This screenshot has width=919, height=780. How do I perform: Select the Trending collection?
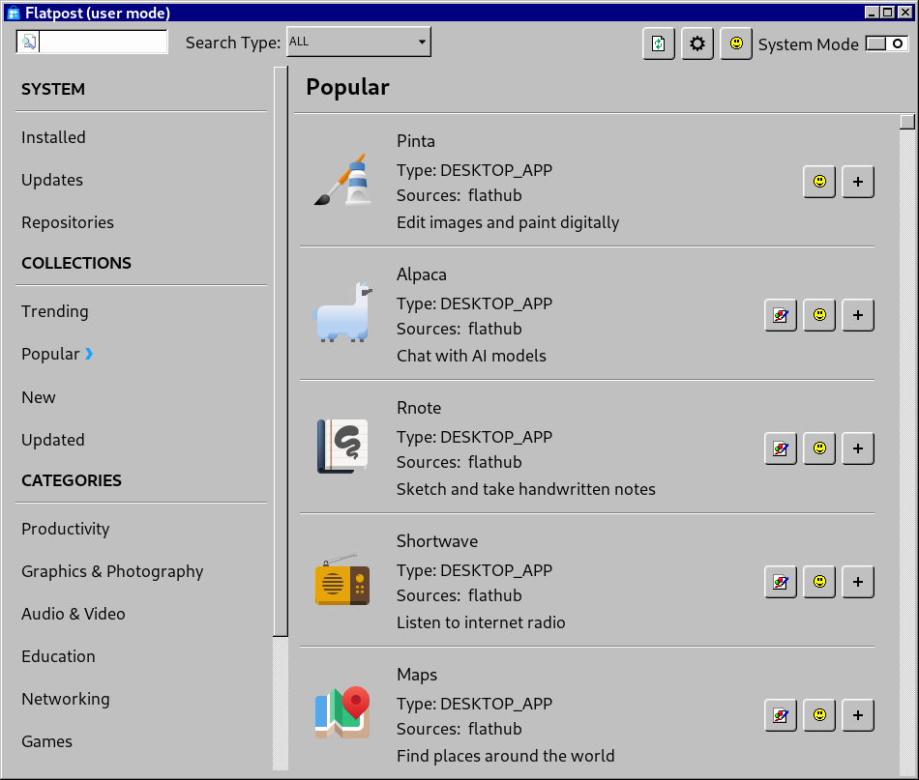click(x=55, y=311)
